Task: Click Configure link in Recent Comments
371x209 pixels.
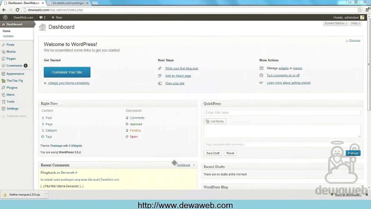Action: (x=183, y=165)
